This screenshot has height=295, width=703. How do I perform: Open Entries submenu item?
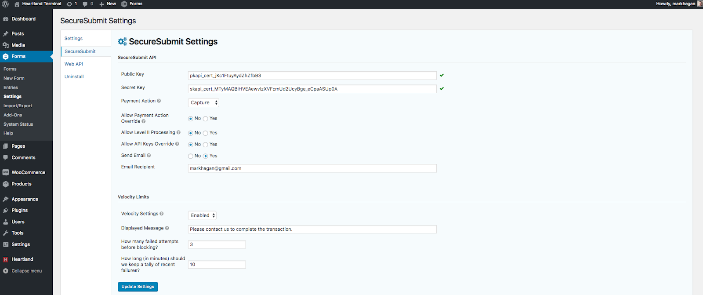click(x=11, y=87)
